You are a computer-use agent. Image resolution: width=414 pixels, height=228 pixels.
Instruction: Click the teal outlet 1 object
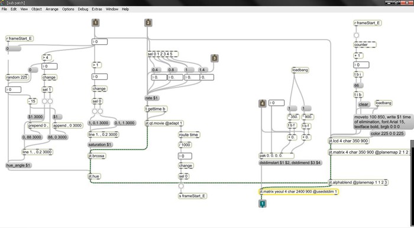tap(262, 203)
